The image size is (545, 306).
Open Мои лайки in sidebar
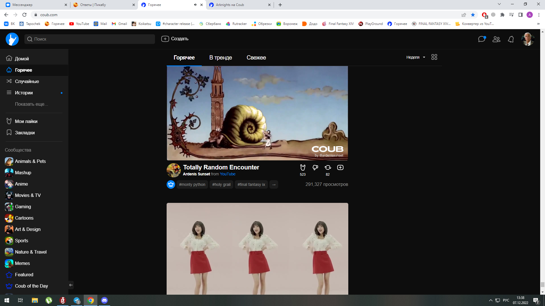point(34,121)
